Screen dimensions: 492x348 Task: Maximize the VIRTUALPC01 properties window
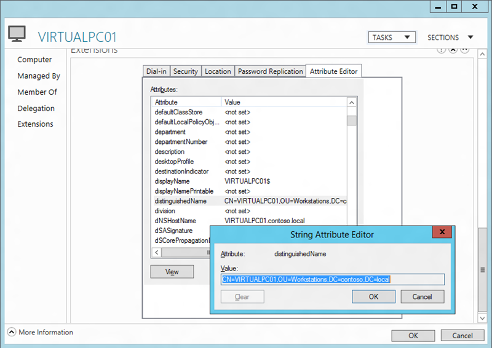tap(454, 7)
